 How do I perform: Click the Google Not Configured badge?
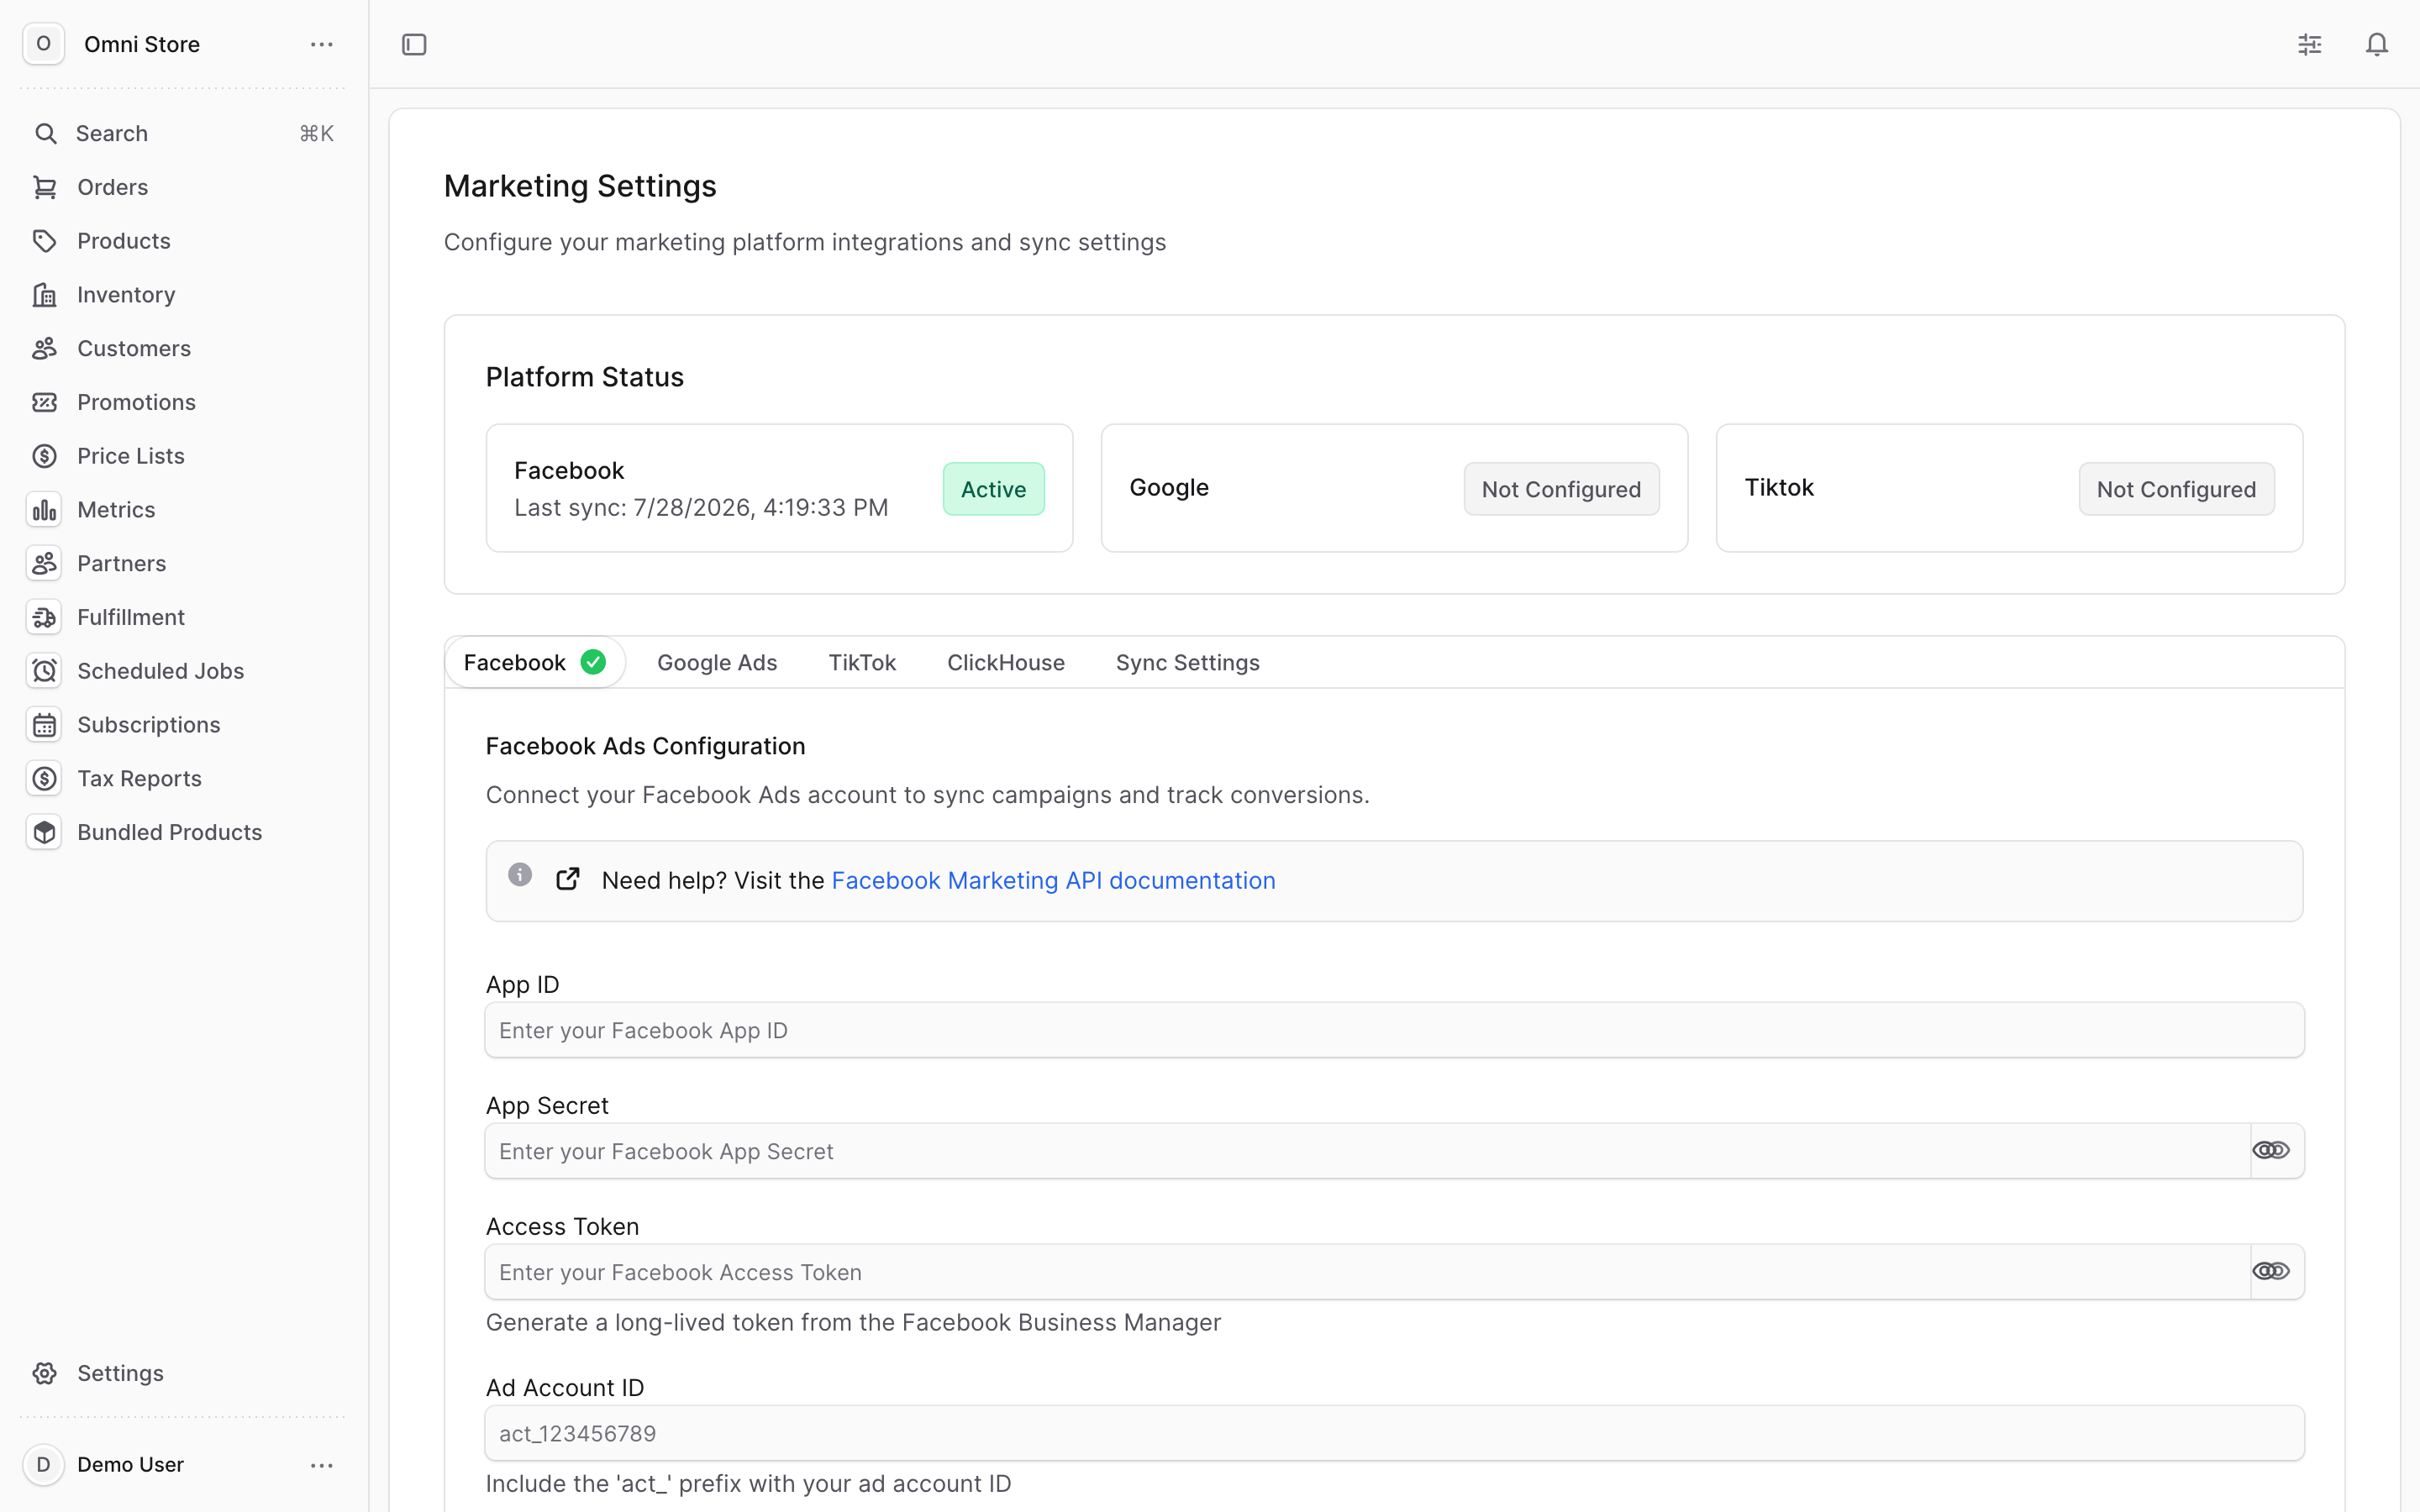pyautogui.click(x=1561, y=489)
